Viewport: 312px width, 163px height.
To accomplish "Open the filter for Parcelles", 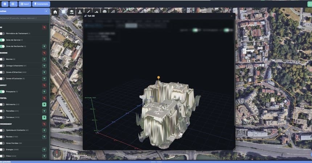I will tap(44, 111).
